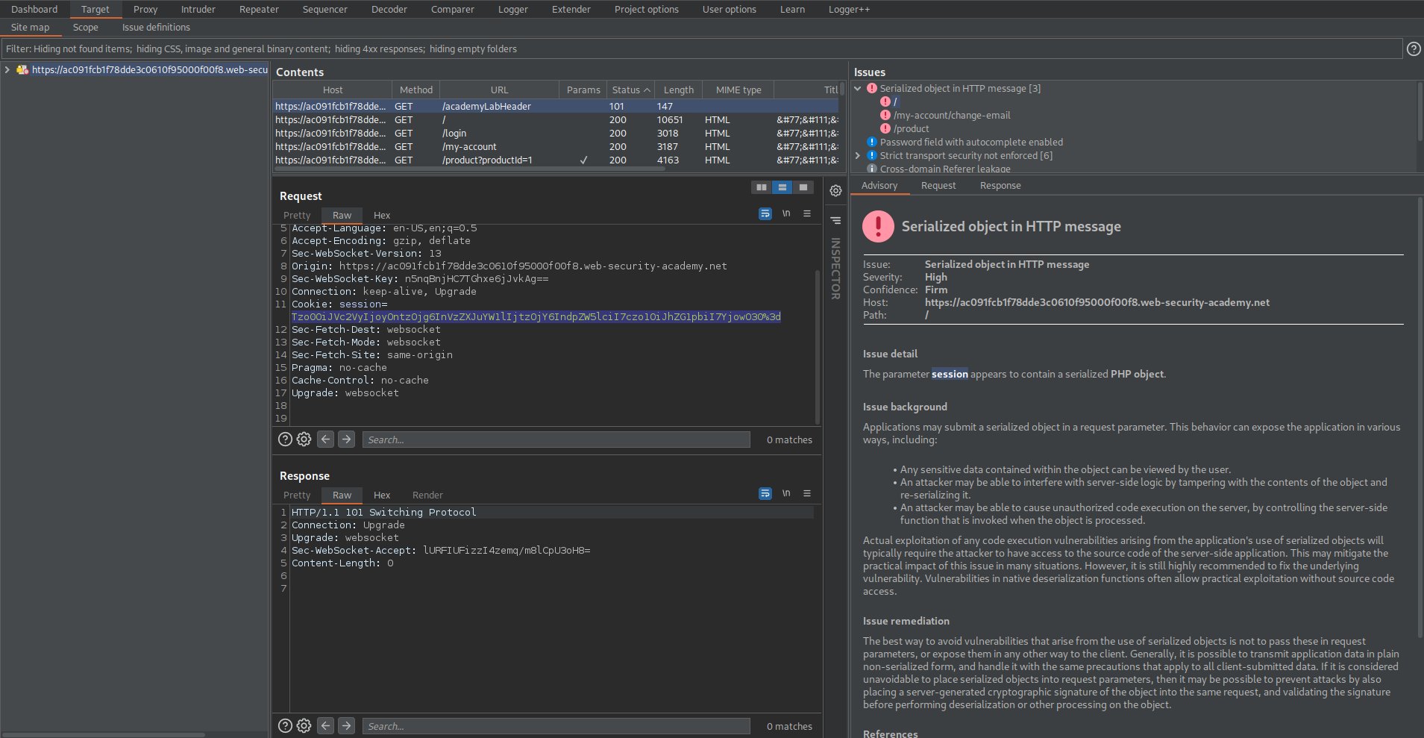Open Response search help icon
The height and width of the screenshot is (738, 1424).
pyautogui.click(x=285, y=726)
